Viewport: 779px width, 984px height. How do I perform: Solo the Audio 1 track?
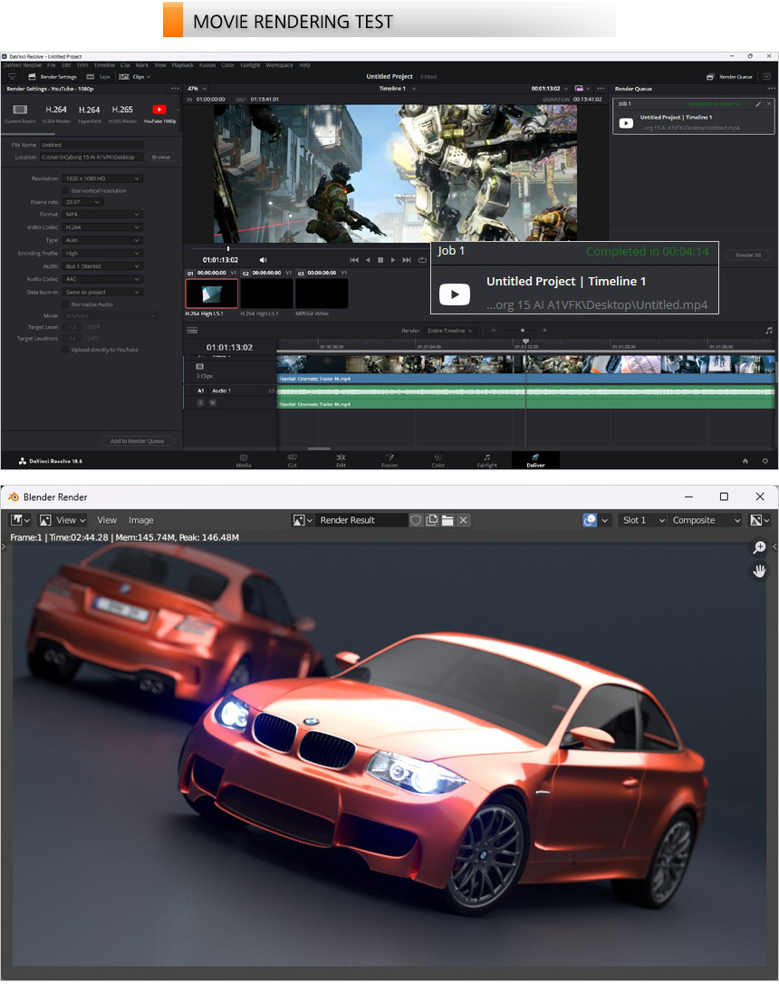click(x=201, y=403)
